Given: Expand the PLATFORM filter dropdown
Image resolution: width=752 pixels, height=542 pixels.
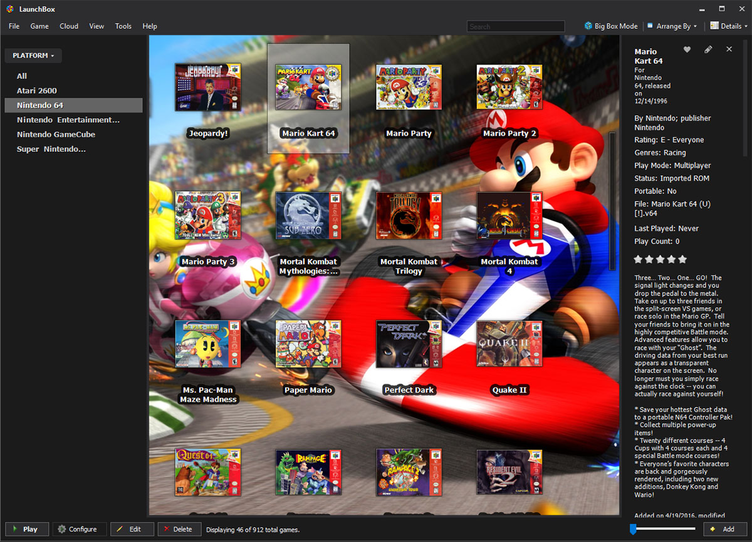Looking at the screenshot, I should click(x=33, y=56).
